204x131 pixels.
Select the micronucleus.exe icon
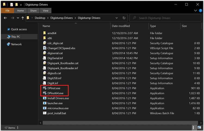(x=45, y=108)
